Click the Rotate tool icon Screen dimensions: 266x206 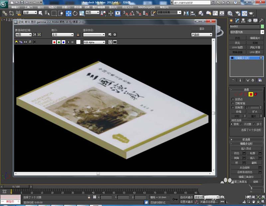point(75,13)
